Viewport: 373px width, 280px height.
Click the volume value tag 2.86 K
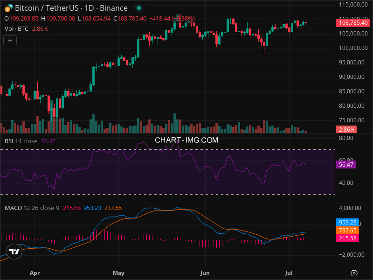(x=346, y=129)
